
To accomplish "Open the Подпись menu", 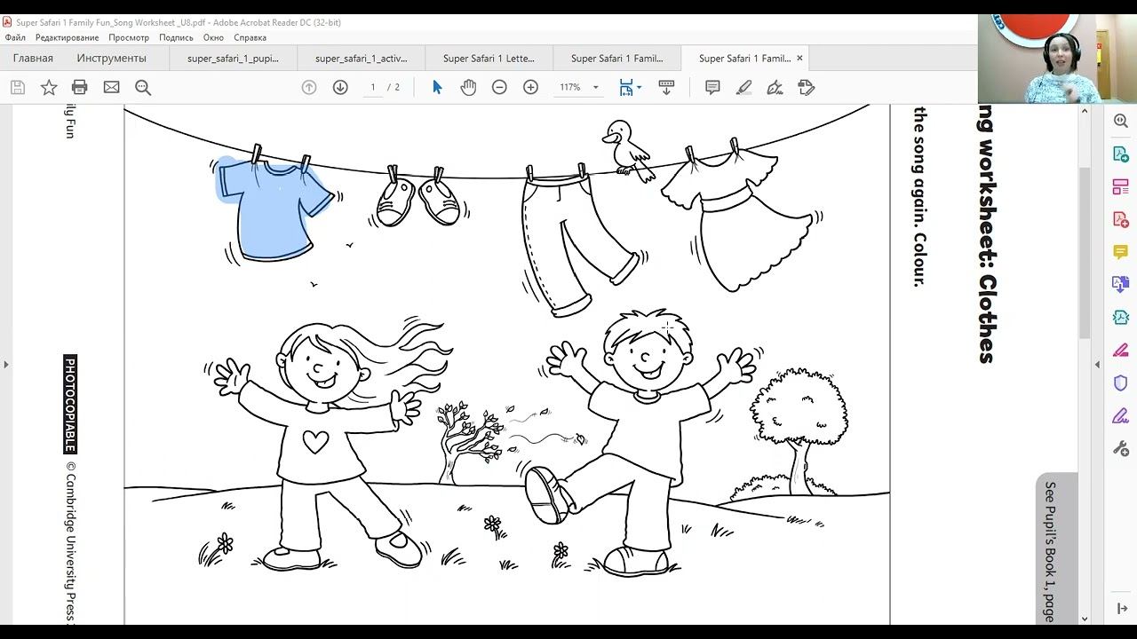I will pyautogui.click(x=176, y=38).
